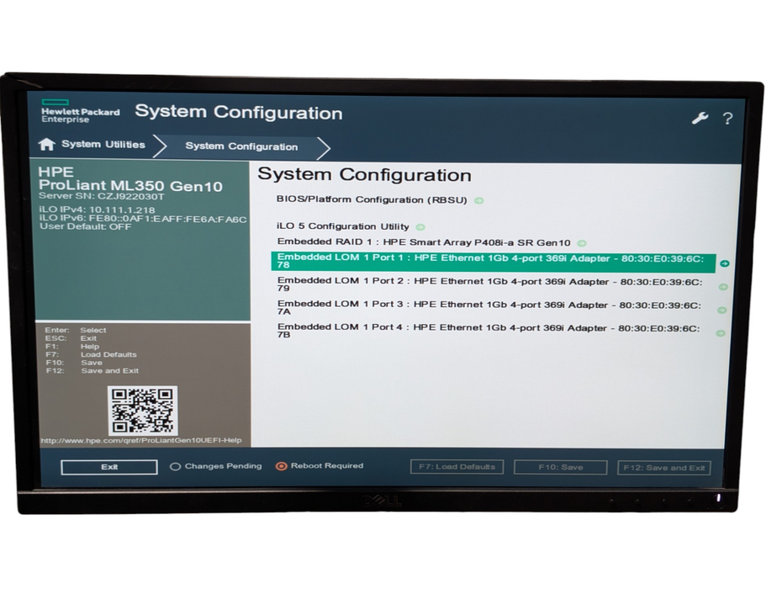Click the arrow icon beside Embedded RAID 1
The image size is (782, 589).
click(582, 243)
